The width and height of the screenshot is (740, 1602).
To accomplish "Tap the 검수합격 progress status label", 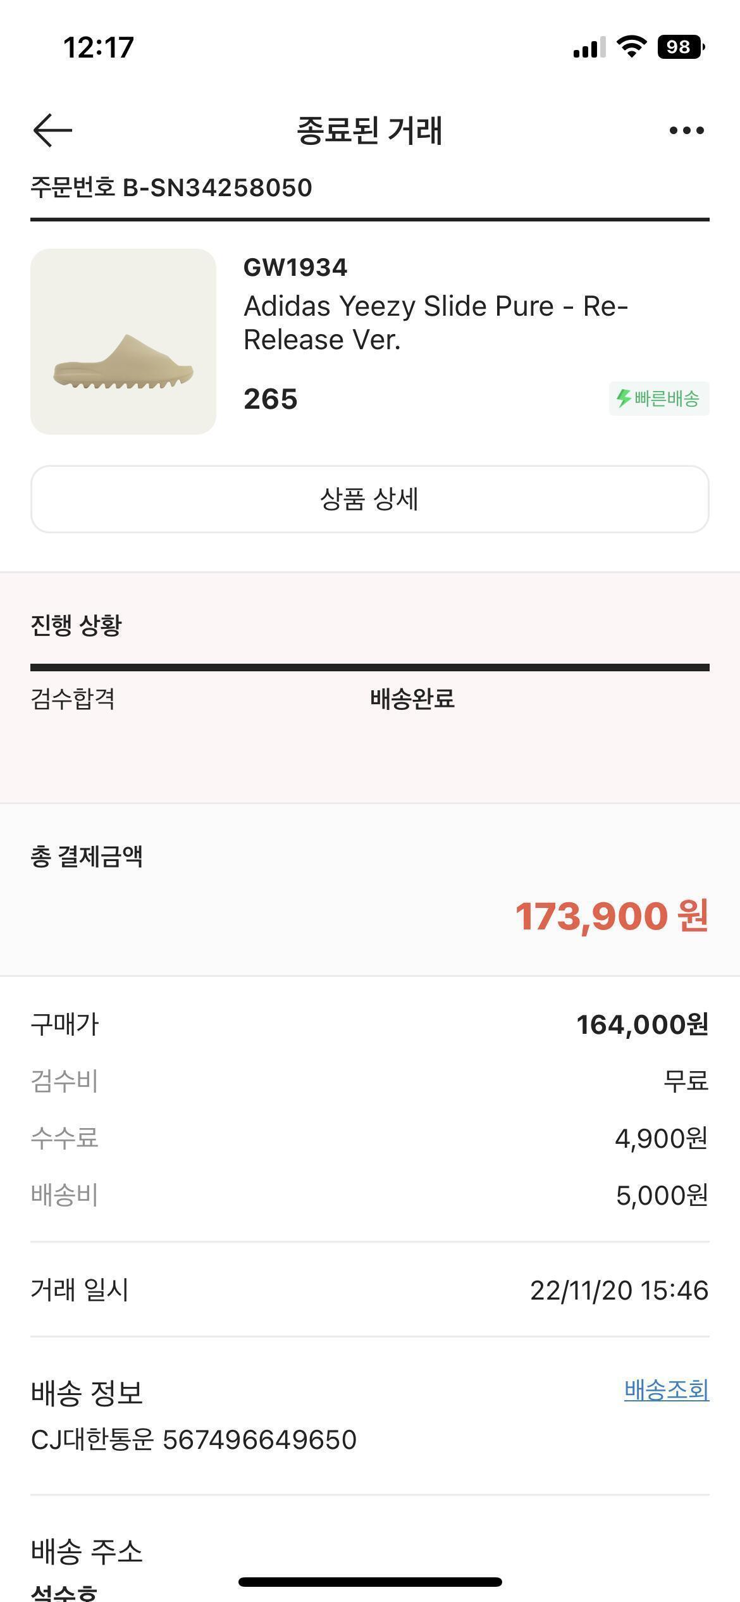I will coord(73,699).
